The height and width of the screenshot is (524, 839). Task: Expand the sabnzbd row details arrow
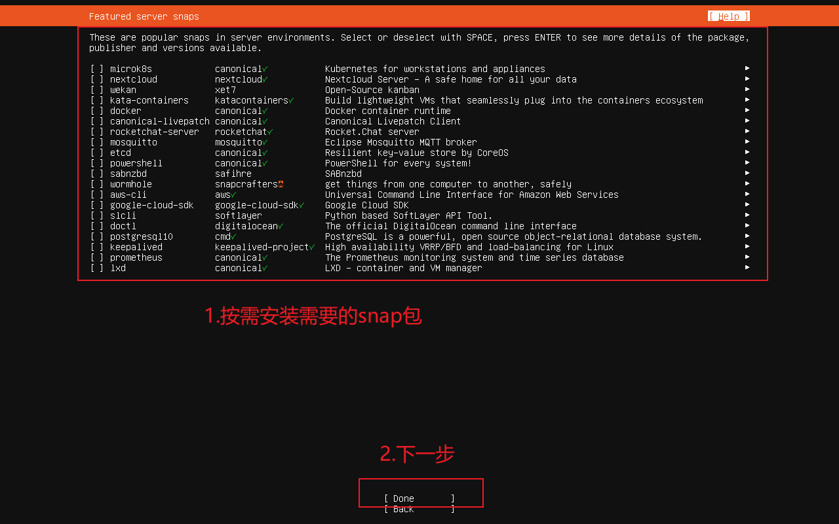[x=747, y=173]
